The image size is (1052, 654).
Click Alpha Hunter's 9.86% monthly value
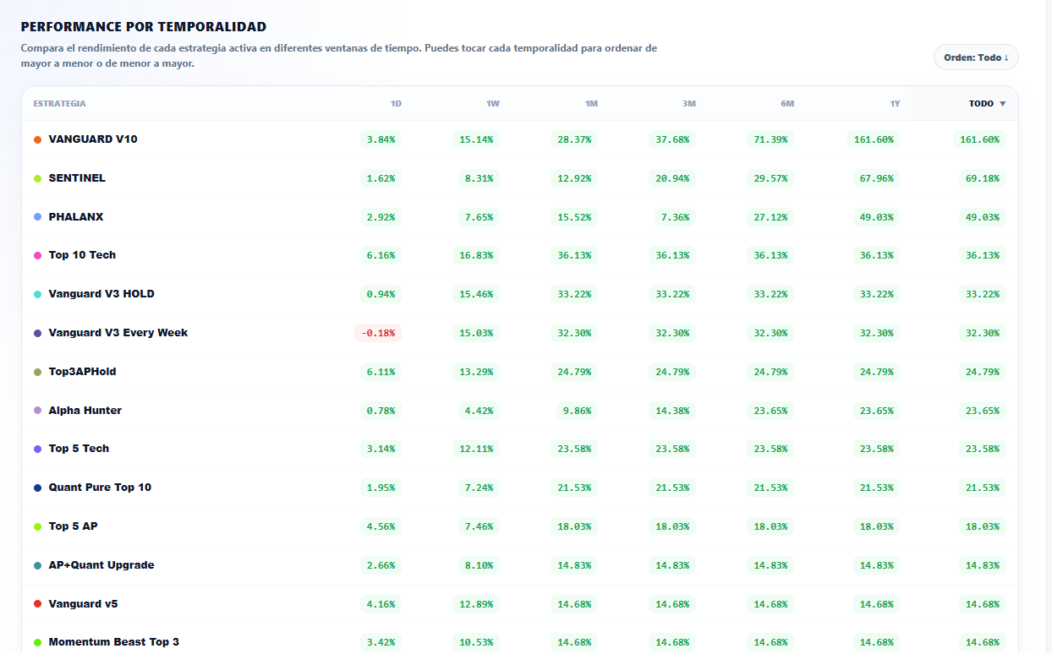[x=578, y=411]
